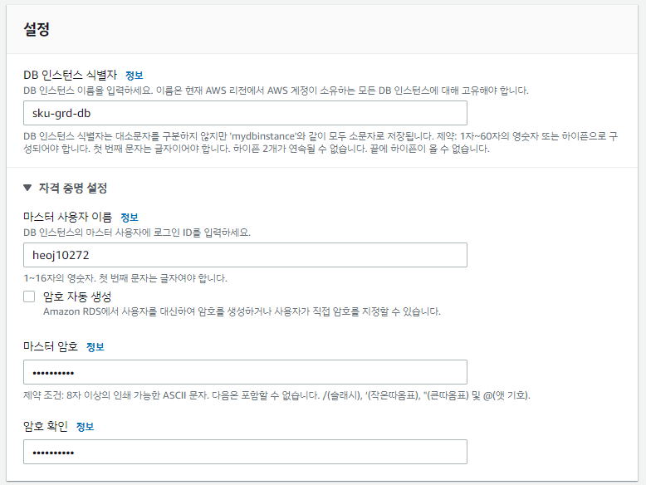Image resolution: width=646 pixels, height=485 pixels.
Task: Open 정보 link next to 암호 확인
Action: (86, 427)
